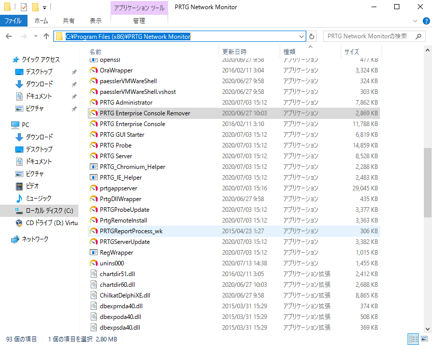Click the アプリケーション ツール contextual tab

(x=139, y=8)
